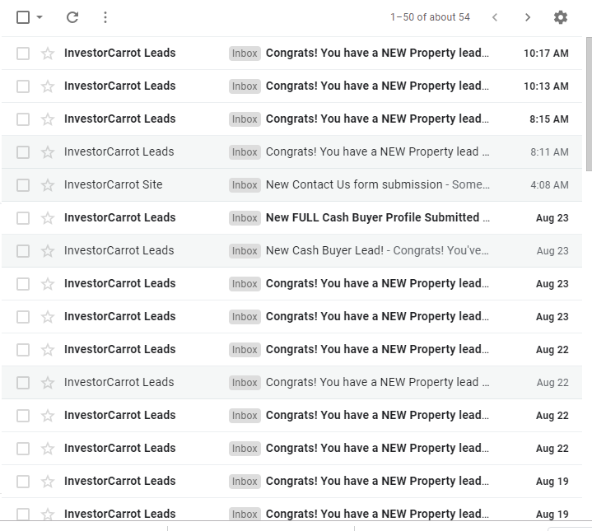Open New Contact Us form submission email
Screen dimensions: 592x531
point(291,185)
